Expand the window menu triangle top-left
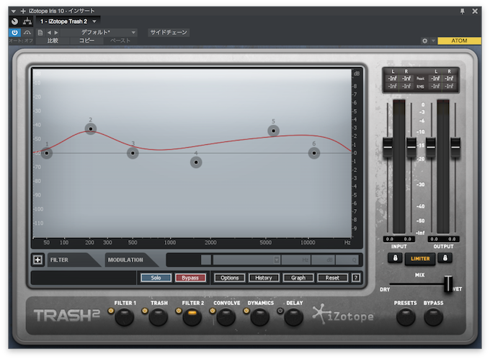This screenshot has width=490, height=359. (x=13, y=12)
